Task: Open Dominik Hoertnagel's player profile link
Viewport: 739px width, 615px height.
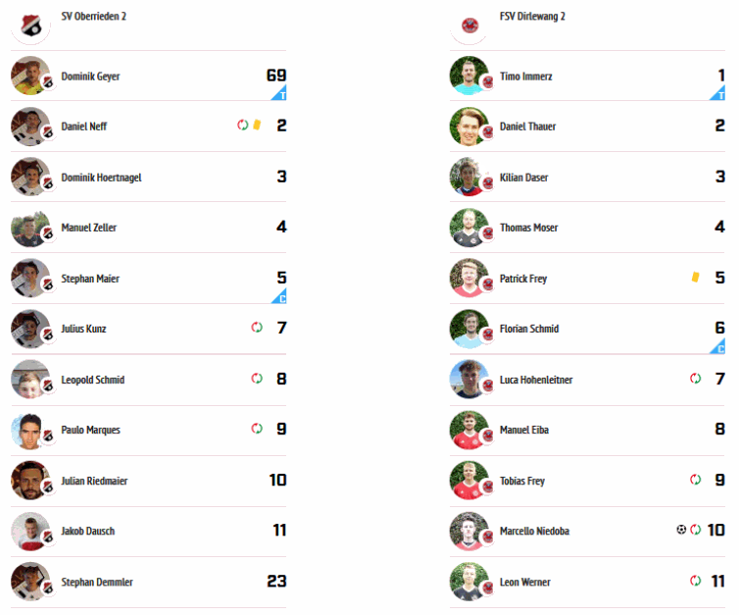Action: click(101, 178)
